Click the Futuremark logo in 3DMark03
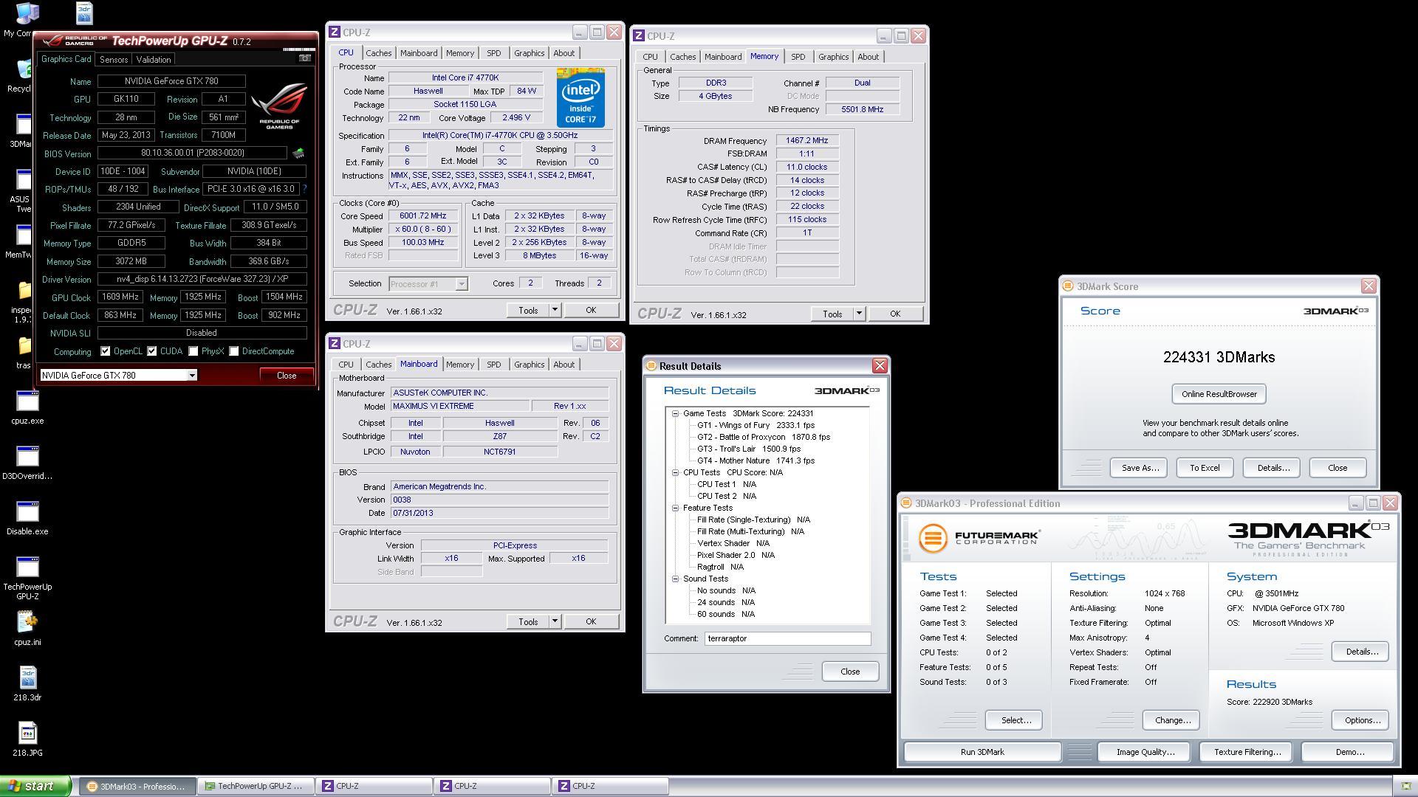1418x797 pixels. click(979, 537)
